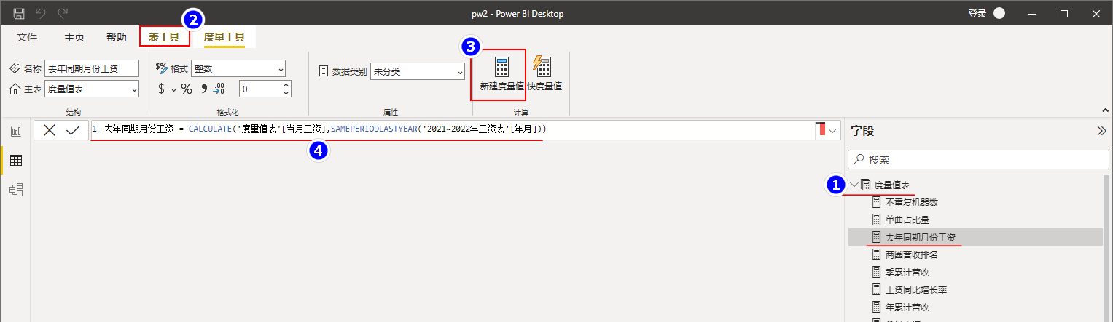Screen dimensions: 1113x322
Task: Click calculator icon next to 工资同比增长率
Action: pos(877,289)
